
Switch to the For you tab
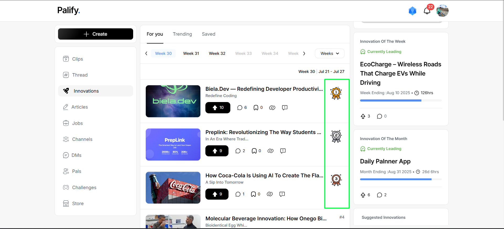tap(155, 34)
